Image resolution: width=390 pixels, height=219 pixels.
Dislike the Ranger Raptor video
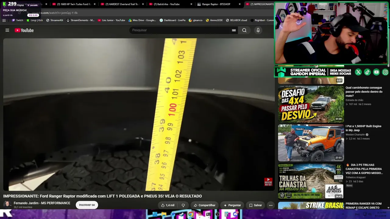(x=183, y=205)
